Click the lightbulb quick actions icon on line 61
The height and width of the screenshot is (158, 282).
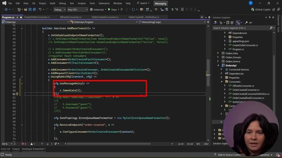click(x=17, y=94)
